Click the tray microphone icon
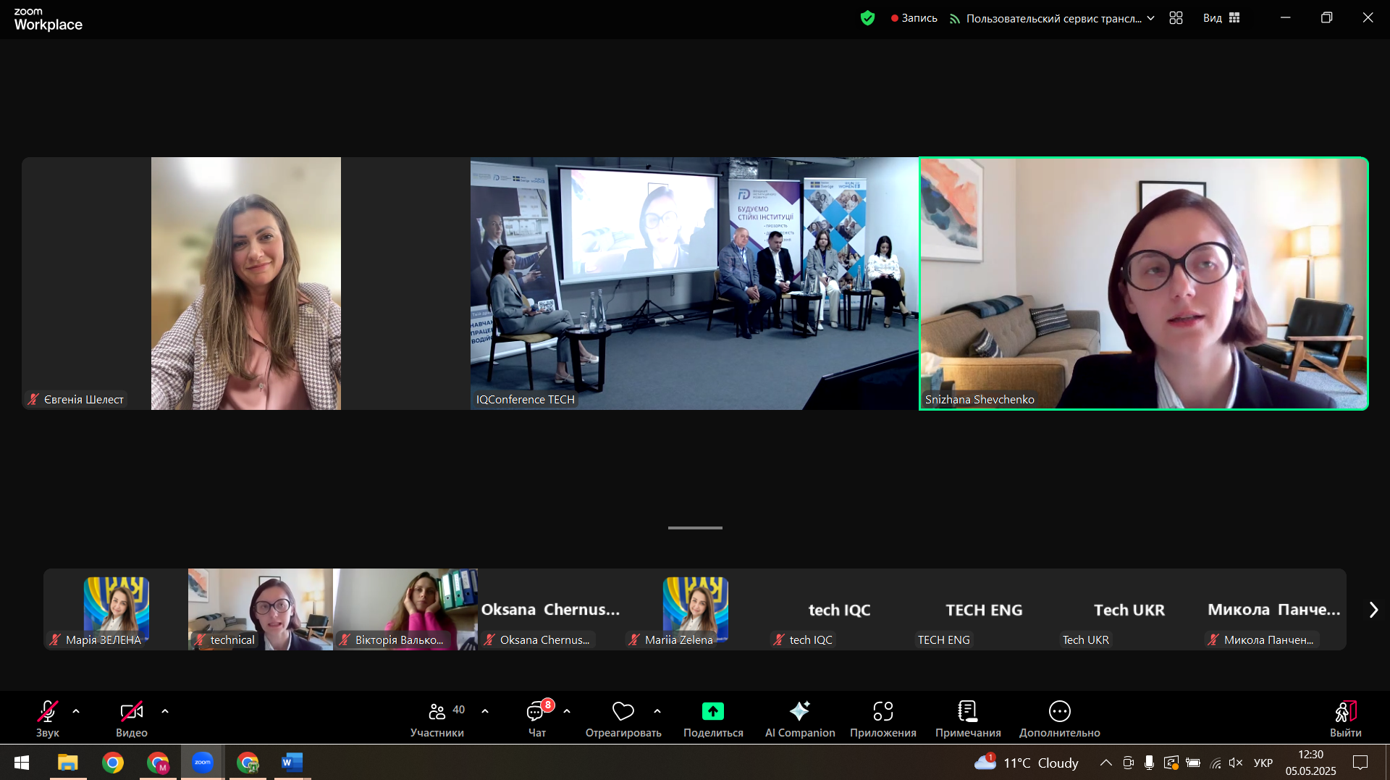This screenshot has height=780, width=1390. click(x=1149, y=763)
